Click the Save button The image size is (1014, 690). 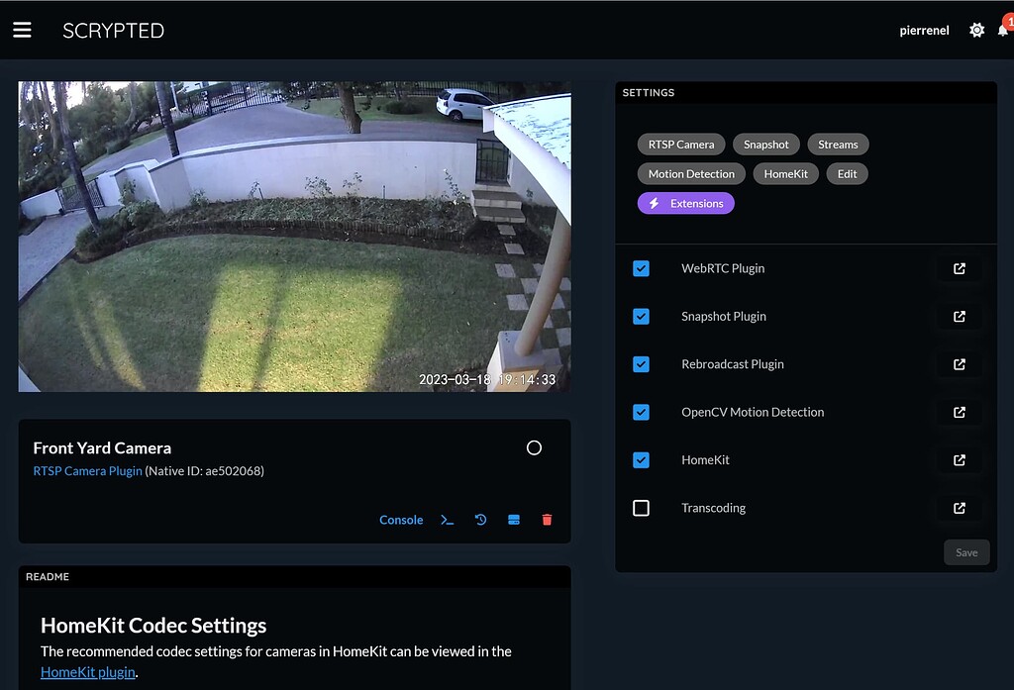966,551
